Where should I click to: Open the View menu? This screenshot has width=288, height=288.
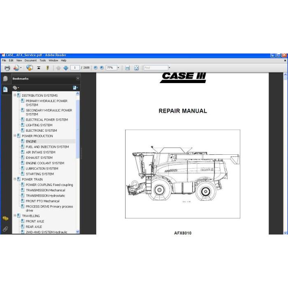click(x=19, y=60)
